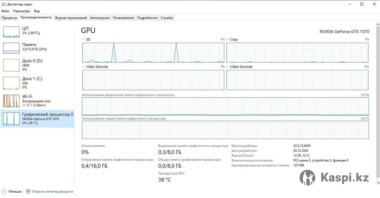Open the Video Decode engine dropdown
The height and width of the screenshot is (198, 380).
point(228,67)
